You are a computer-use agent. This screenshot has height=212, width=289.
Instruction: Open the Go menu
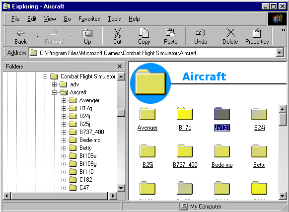pyautogui.click(x=67, y=19)
